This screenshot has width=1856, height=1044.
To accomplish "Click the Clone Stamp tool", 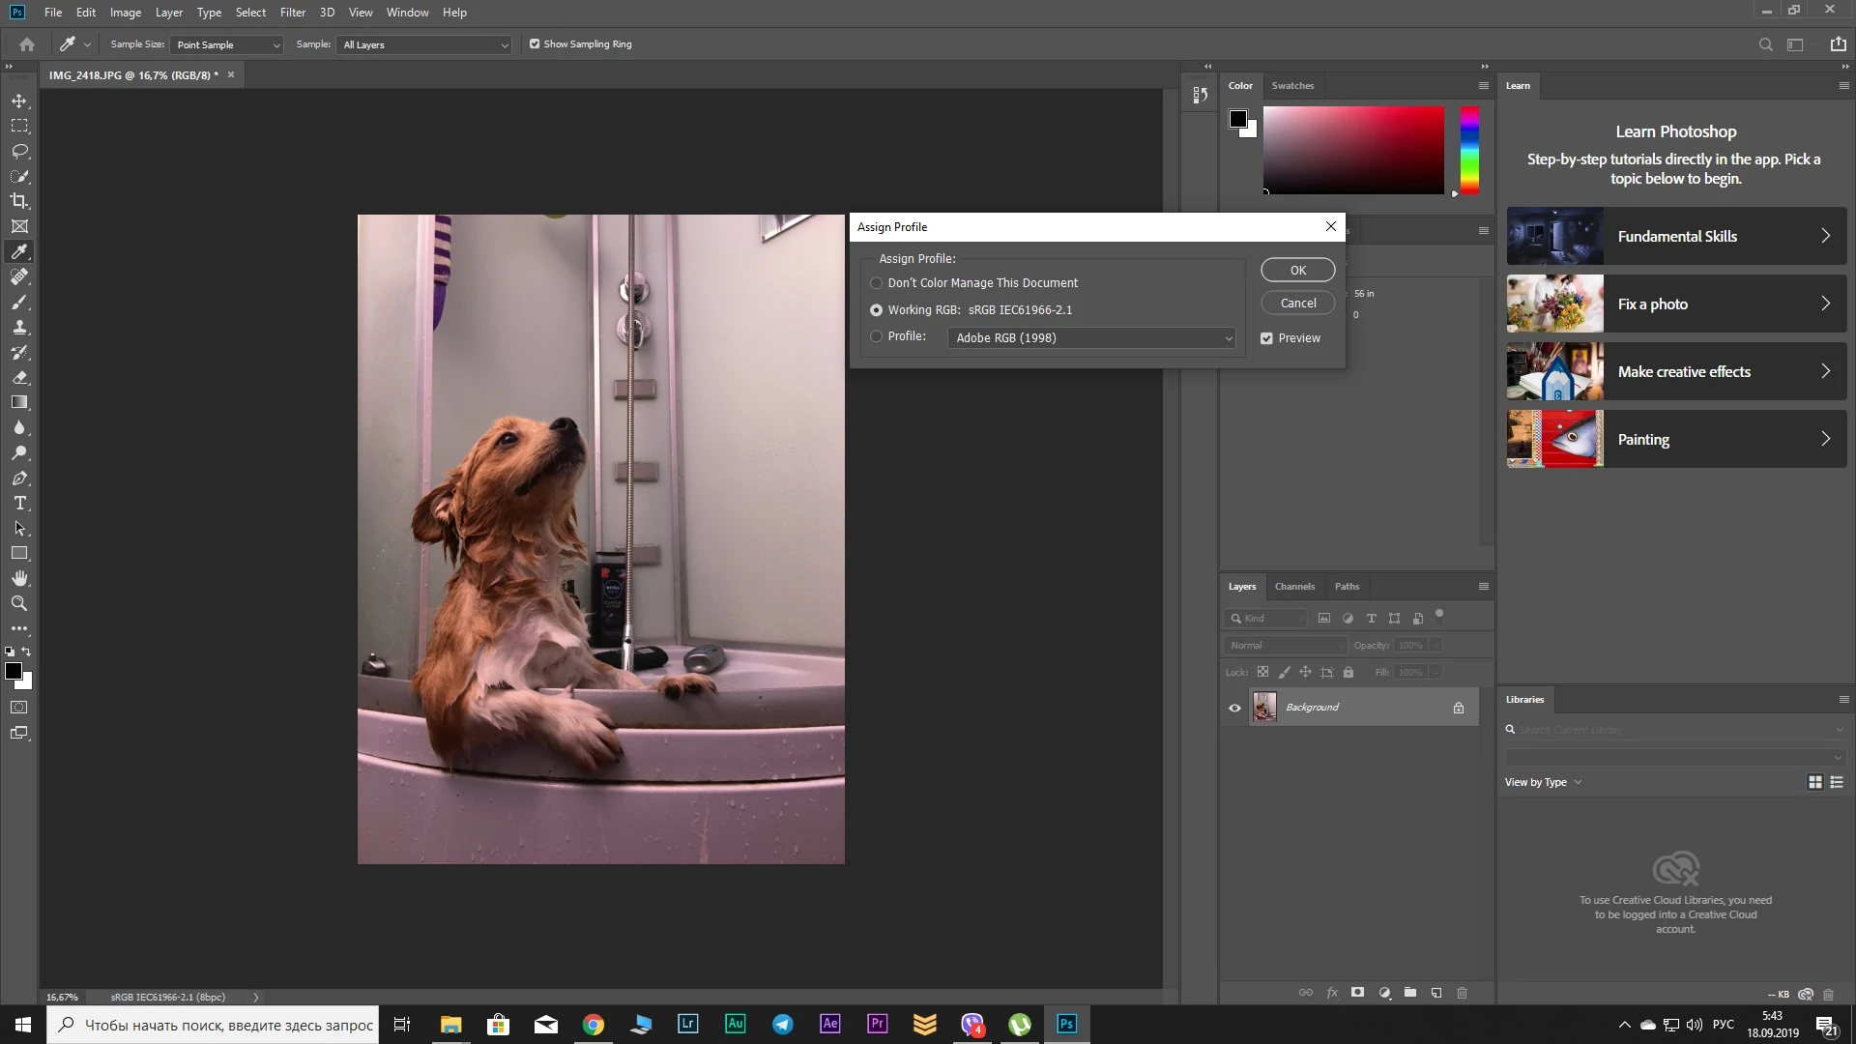I will tap(19, 327).
